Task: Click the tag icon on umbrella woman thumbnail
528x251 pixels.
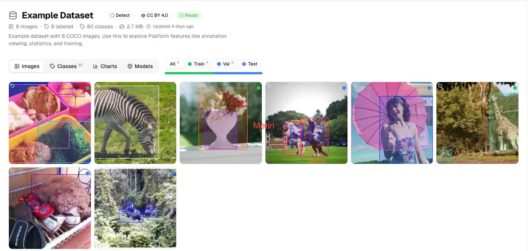Action: (355, 86)
